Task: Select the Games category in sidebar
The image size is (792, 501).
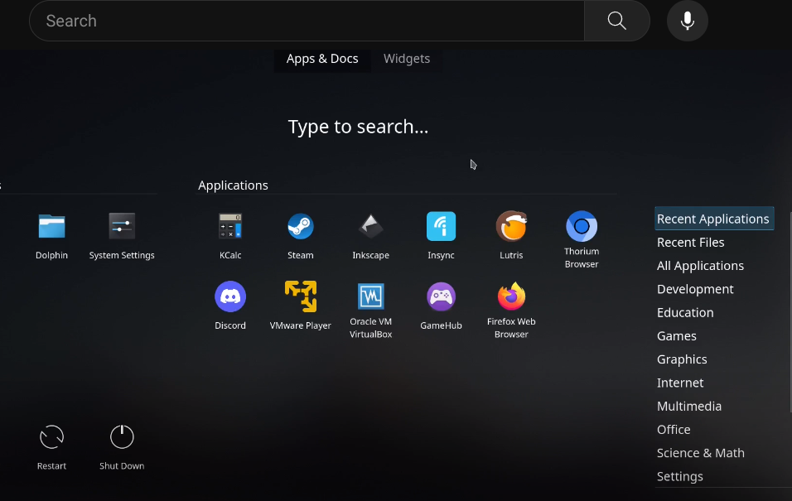Action: tap(677, 336)
